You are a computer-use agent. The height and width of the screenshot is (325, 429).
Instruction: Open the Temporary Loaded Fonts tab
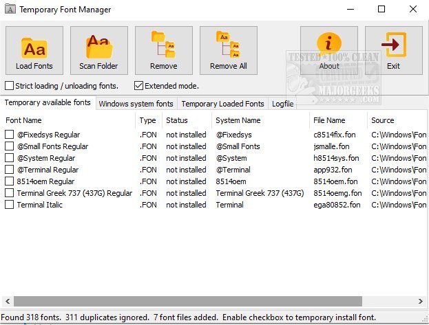pyautogui.click(x=222, y=104)
